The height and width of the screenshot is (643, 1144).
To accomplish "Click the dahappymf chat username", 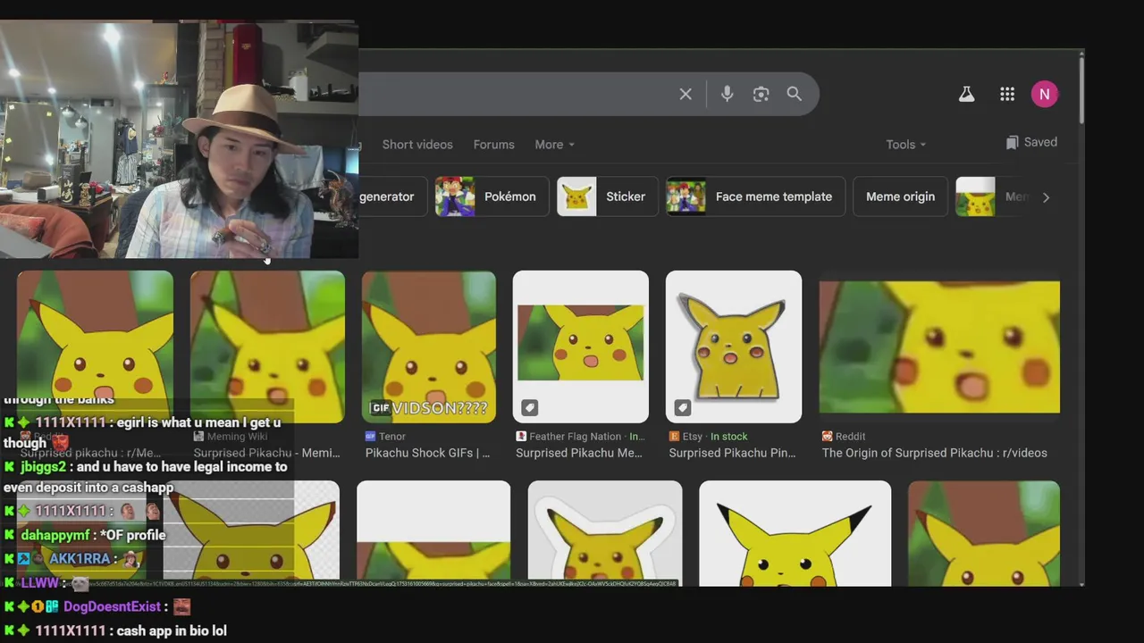I will tap(55, 535).
